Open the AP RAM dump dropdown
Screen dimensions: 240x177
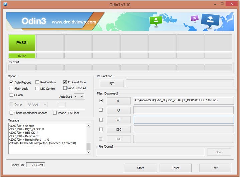[x=37, y=105]
